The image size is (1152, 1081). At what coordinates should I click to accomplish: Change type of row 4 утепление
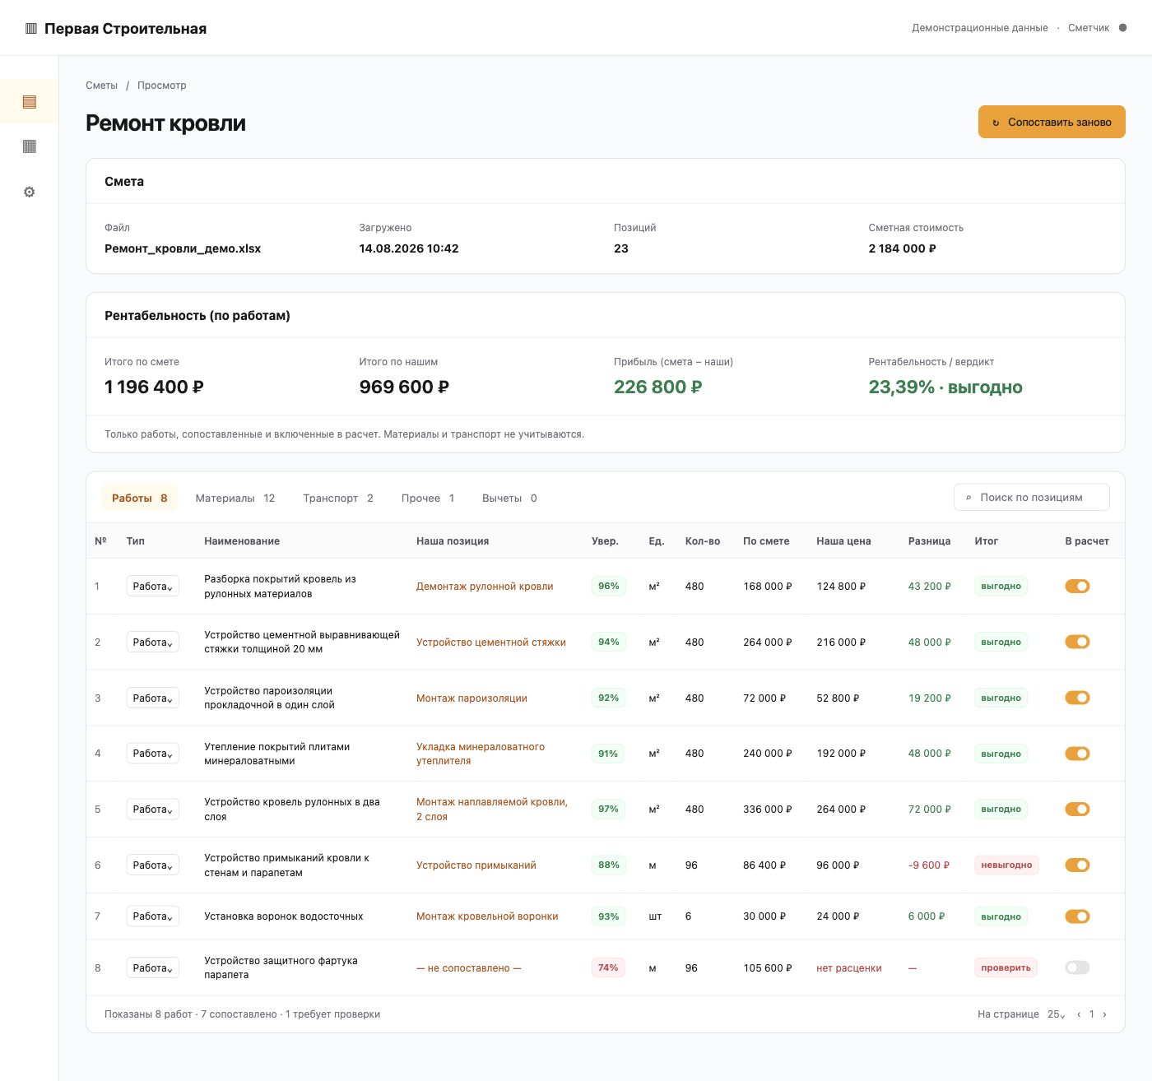pos(152,754)
